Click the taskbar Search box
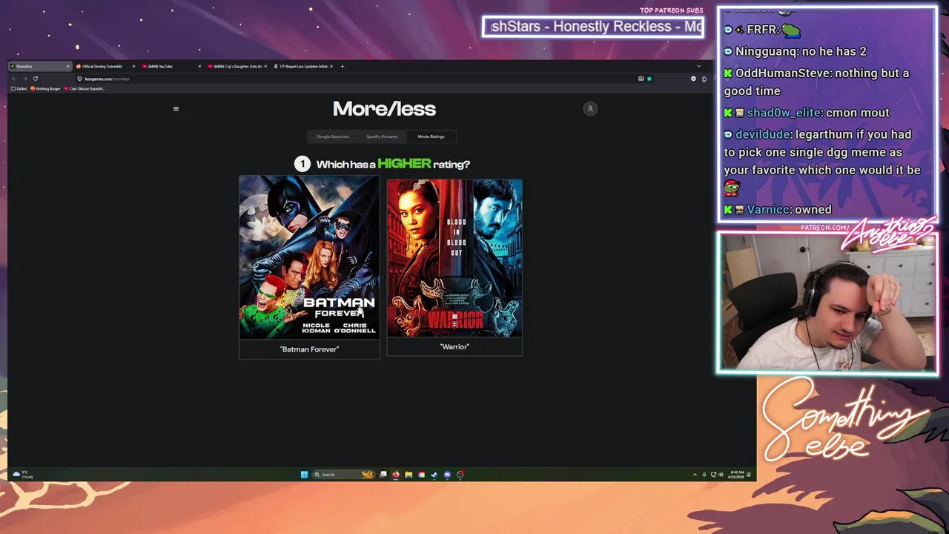Image resolution: width=949 pixels, height=534 pixels. tap(343, 475)
